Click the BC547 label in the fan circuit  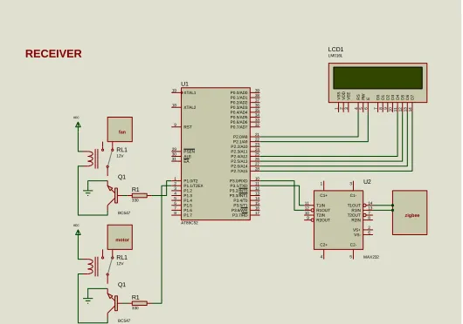(124, 213)
